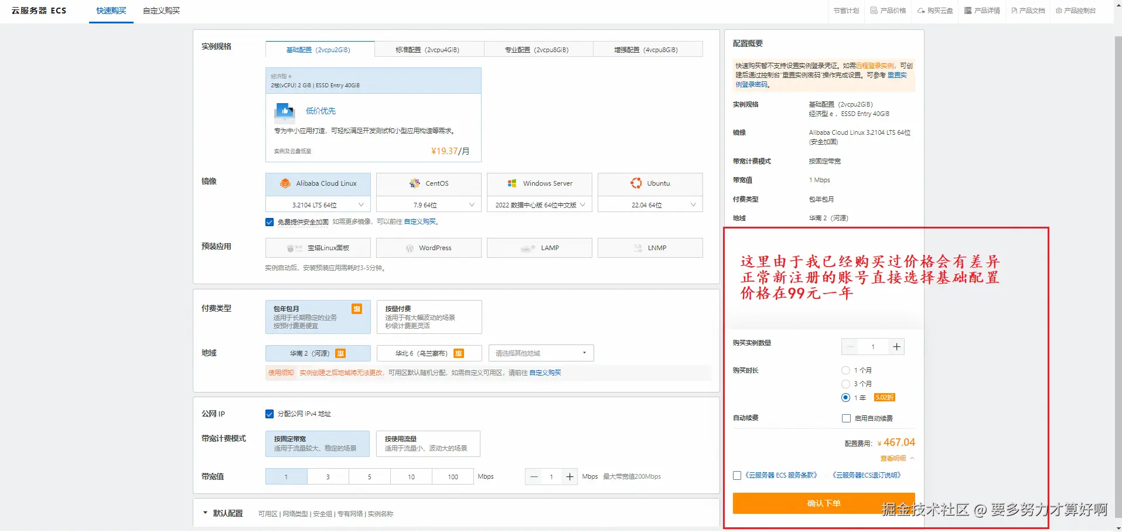This screenshot has width=1122, height=532.
Task: Open the 《云服务器 ECS 服务条款》 link
Action: coord(780,475)
